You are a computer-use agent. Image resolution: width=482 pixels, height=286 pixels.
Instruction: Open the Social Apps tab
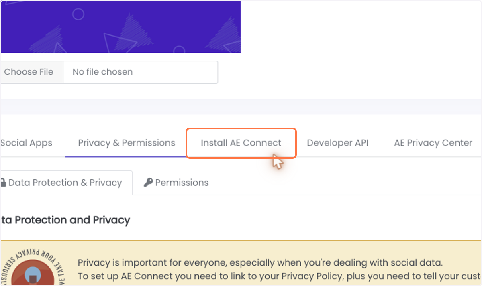point(26,143)
